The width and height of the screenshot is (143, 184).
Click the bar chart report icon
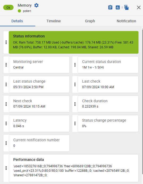(118, 7)
